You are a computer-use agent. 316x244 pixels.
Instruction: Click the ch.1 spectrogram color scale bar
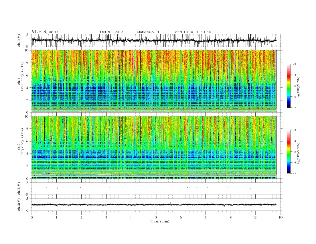289,86
